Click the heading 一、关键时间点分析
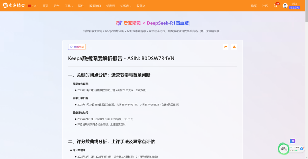The height and width of the screenshot is (159, 308). (109, 75)
